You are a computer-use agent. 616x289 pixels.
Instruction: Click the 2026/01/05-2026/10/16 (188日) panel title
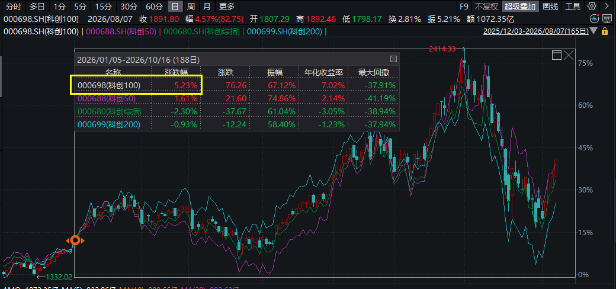(138, 60)
